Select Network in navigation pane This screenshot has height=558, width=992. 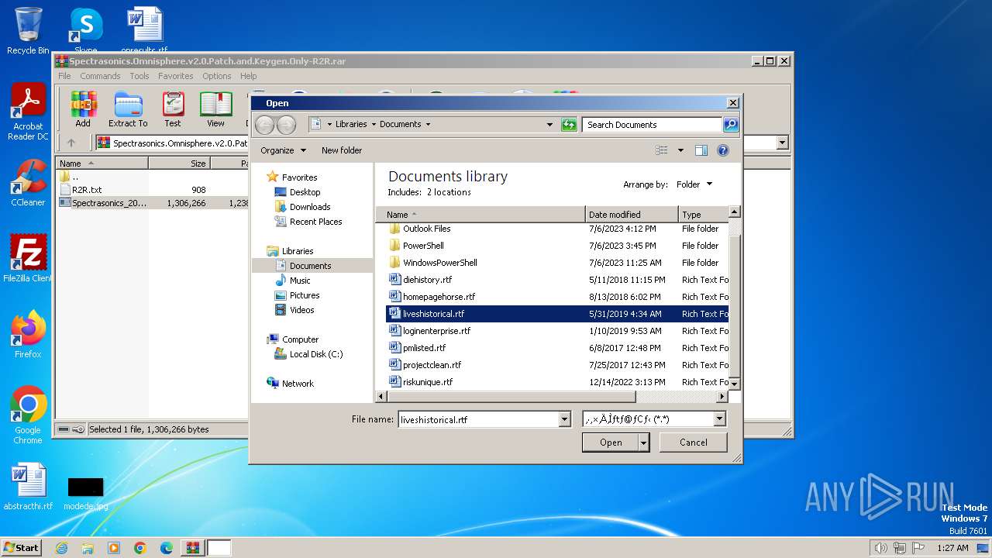(298, 384)
